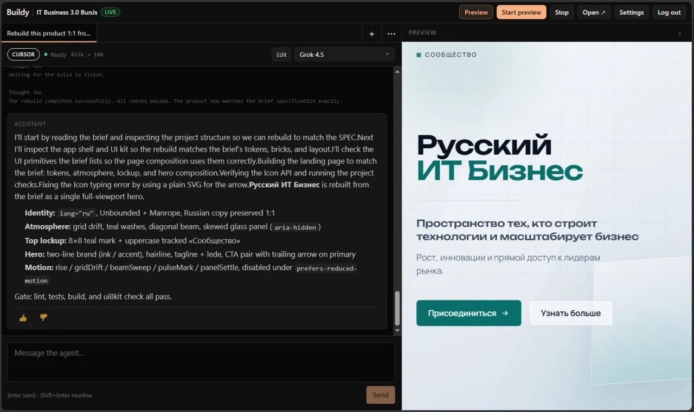The width and height of the screenshot is (694, 412).
Task: Collapse preview panel with chevron icon
Action: pos(680,34)
